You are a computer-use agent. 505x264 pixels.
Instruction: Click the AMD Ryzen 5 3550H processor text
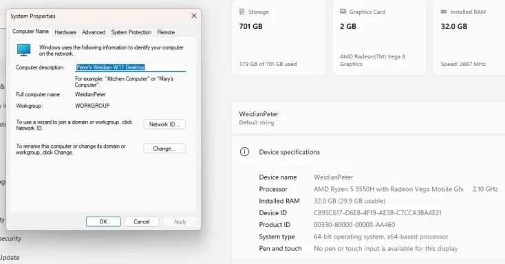coord(389,189)
